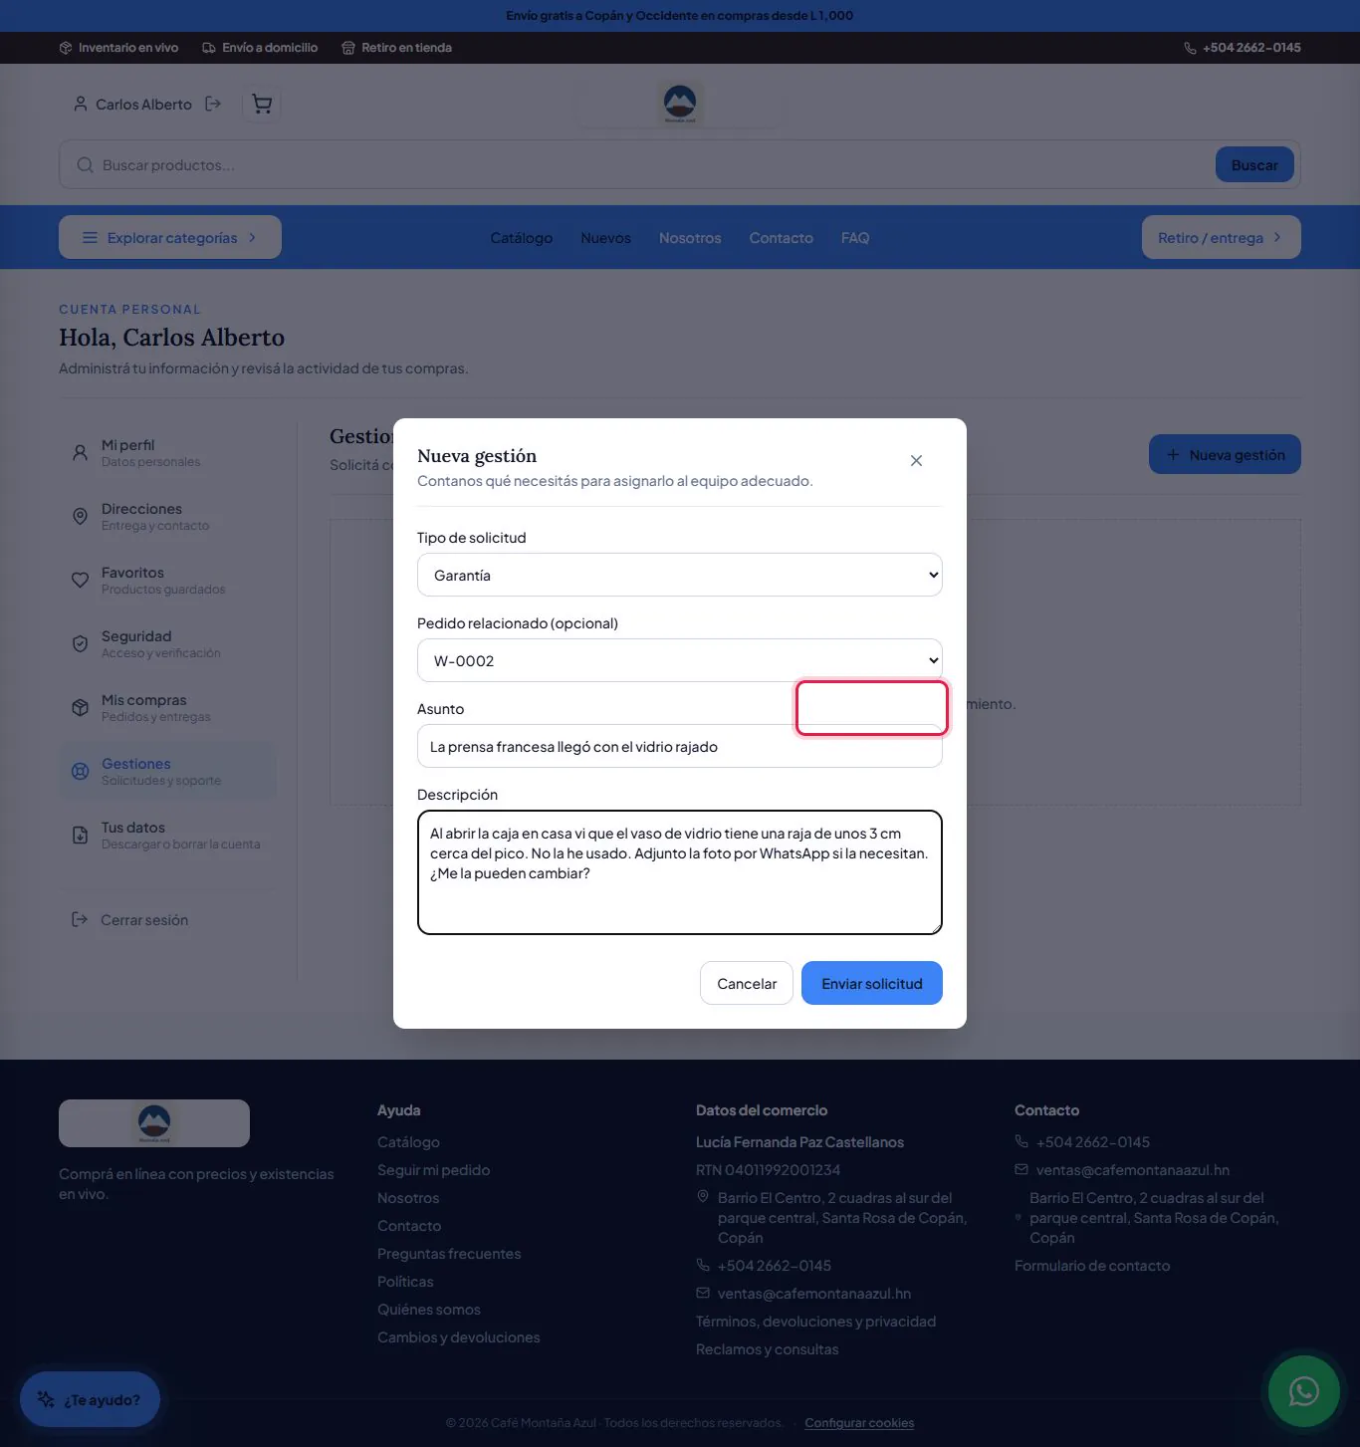Go to Catálogo in the navigation bar

point(522,238)
